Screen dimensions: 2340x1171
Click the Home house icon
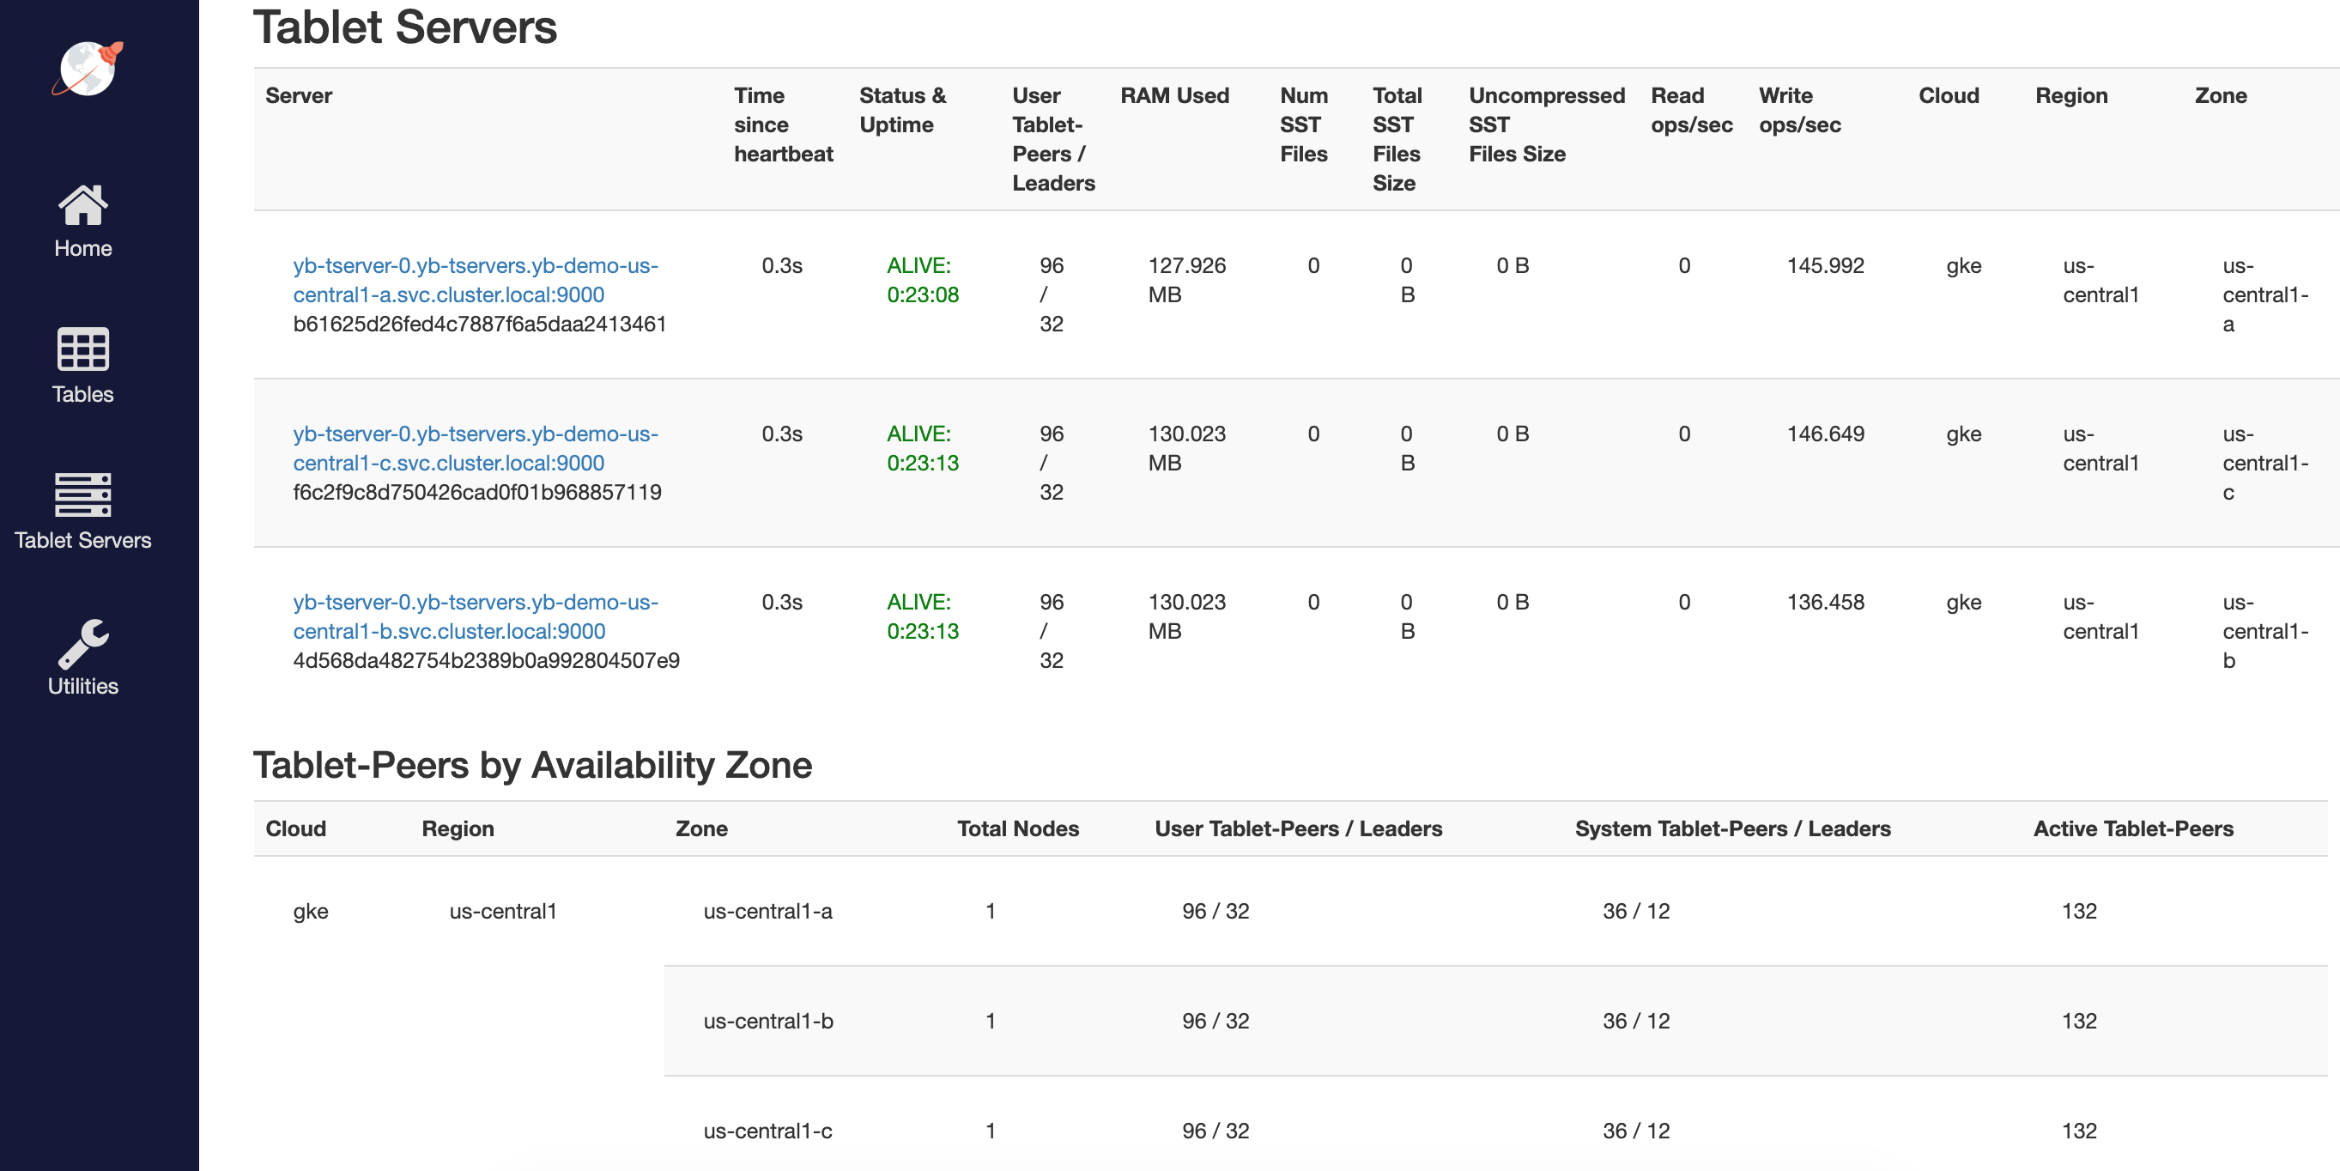(x=82, y=205)
